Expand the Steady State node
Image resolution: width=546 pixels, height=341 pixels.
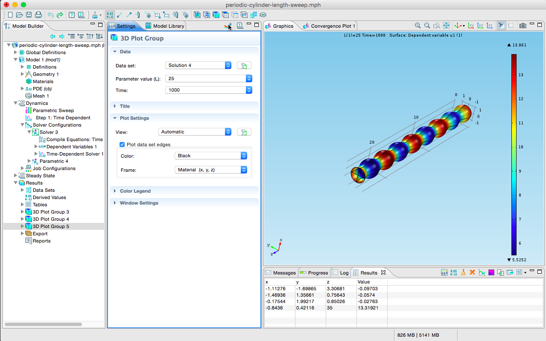(16, 176)
